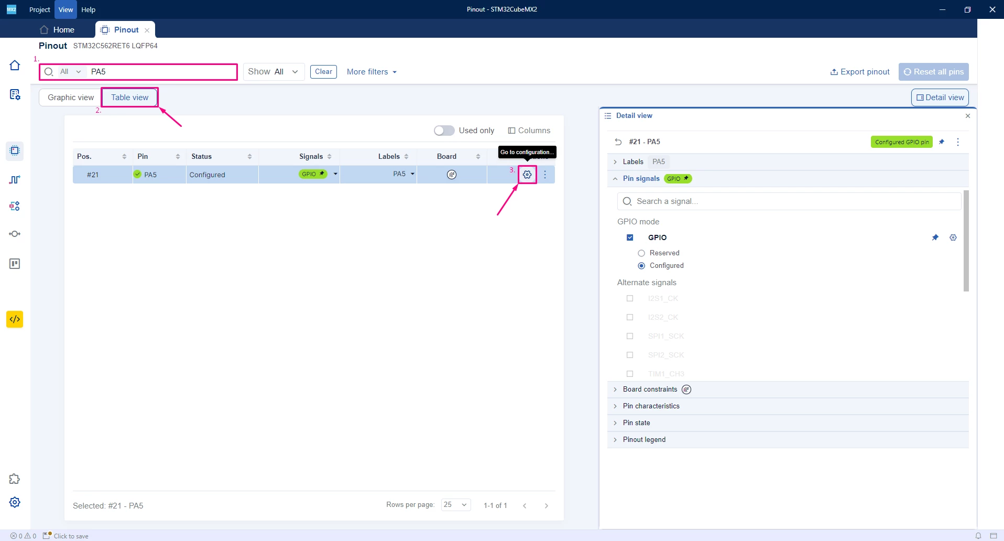Check the SPI2_SCK alternate signal
This screenshot has height=541, width=1004.
point(630,355)
